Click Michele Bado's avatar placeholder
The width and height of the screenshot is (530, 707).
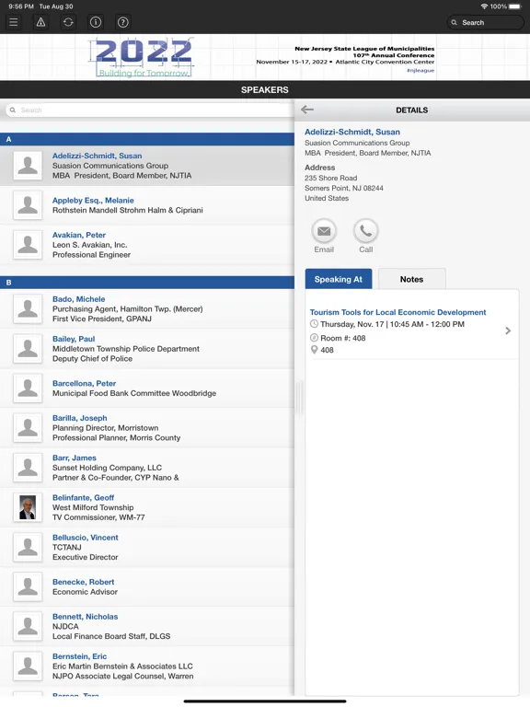pos(28,309)
